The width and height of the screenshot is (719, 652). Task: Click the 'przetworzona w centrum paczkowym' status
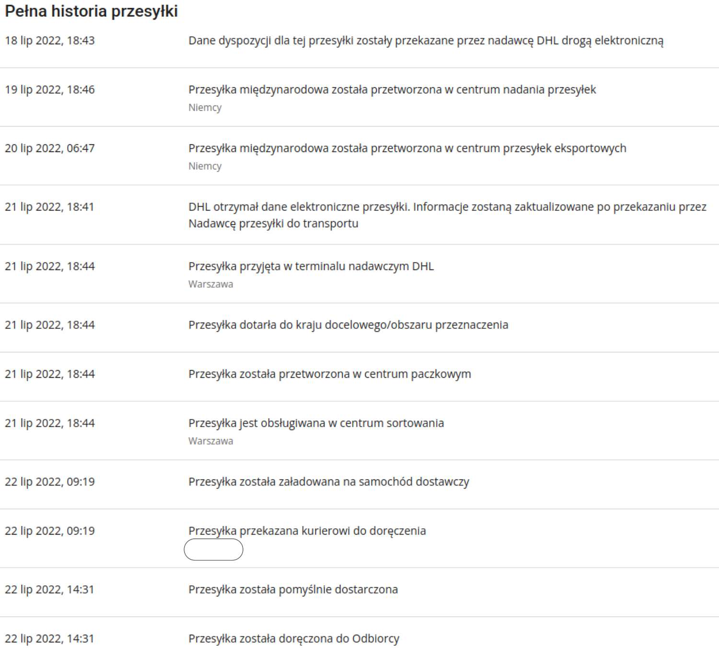click(330, 374)
